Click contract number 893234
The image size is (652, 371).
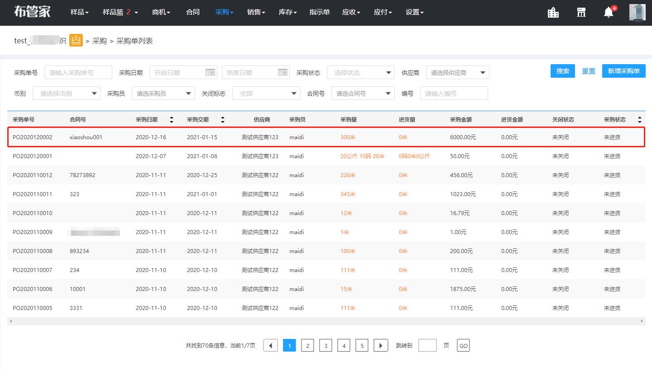pyautogui.click(x=79, y=251)
